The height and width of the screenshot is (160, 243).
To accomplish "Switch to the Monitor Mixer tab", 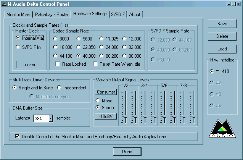I will tap(19, 15).
